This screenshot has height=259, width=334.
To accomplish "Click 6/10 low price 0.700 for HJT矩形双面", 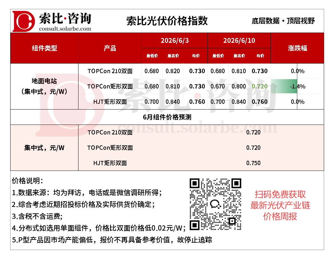I will point(218,102).
